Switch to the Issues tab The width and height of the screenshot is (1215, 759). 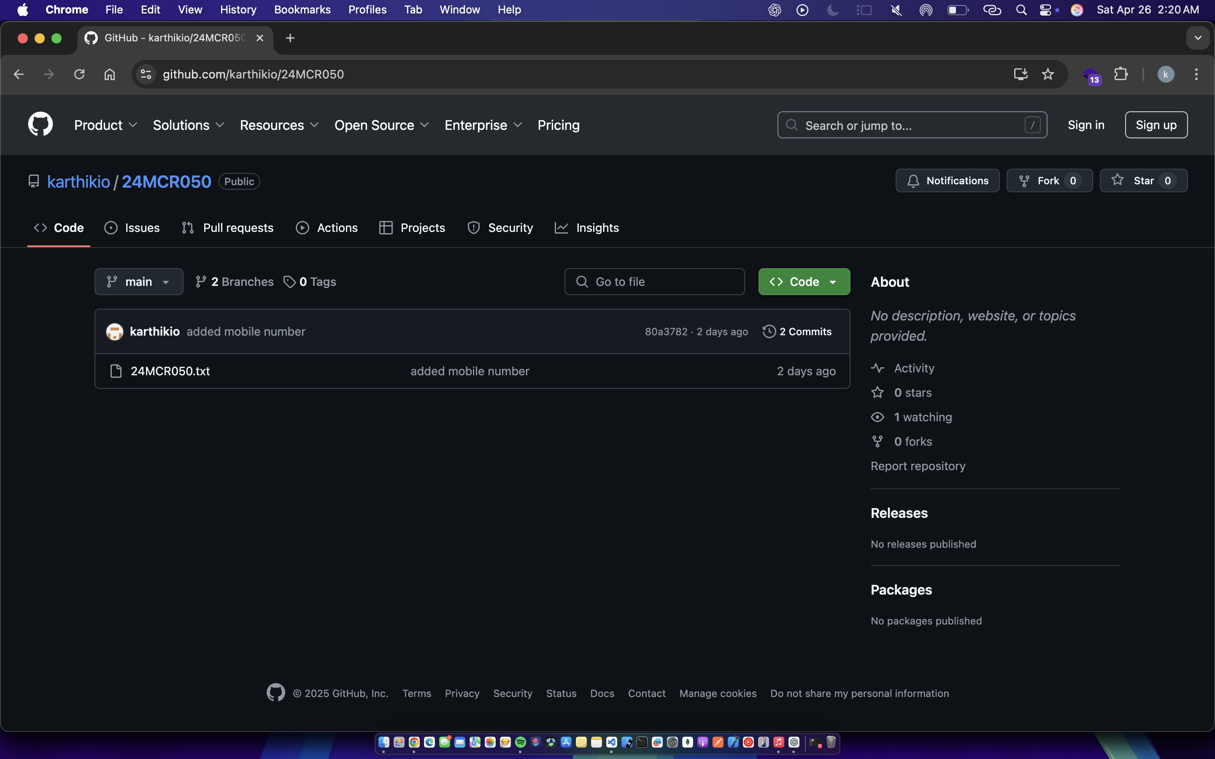point(132,228)
